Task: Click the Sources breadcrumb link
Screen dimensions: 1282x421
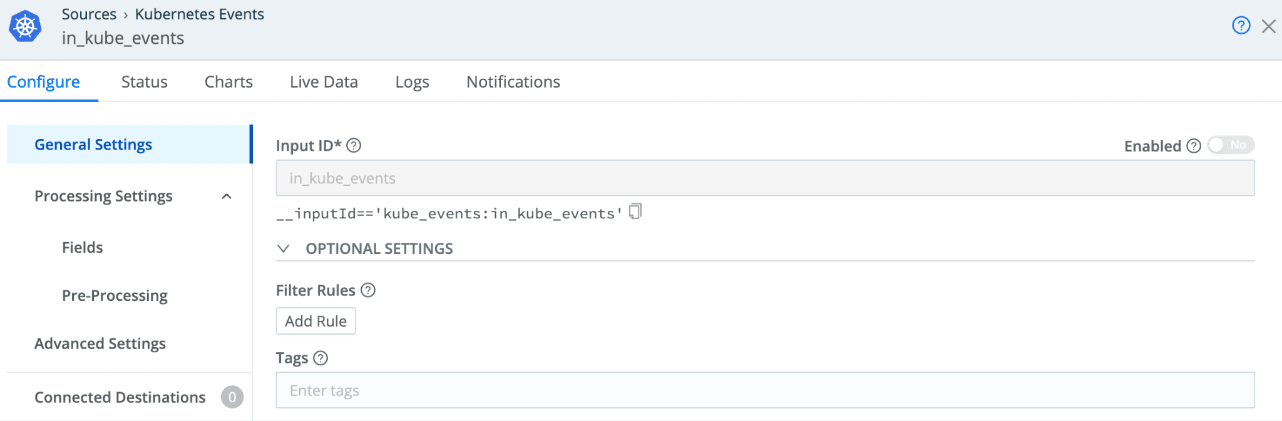Action: [x=89, y=14]
